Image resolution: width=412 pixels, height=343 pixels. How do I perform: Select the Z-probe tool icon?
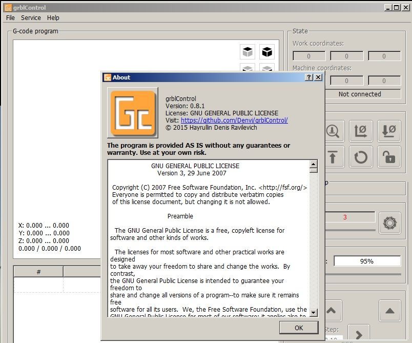[x=333, y=131]
